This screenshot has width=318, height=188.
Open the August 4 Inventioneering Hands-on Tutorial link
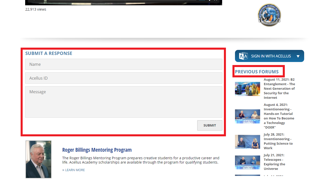(279, 116)
